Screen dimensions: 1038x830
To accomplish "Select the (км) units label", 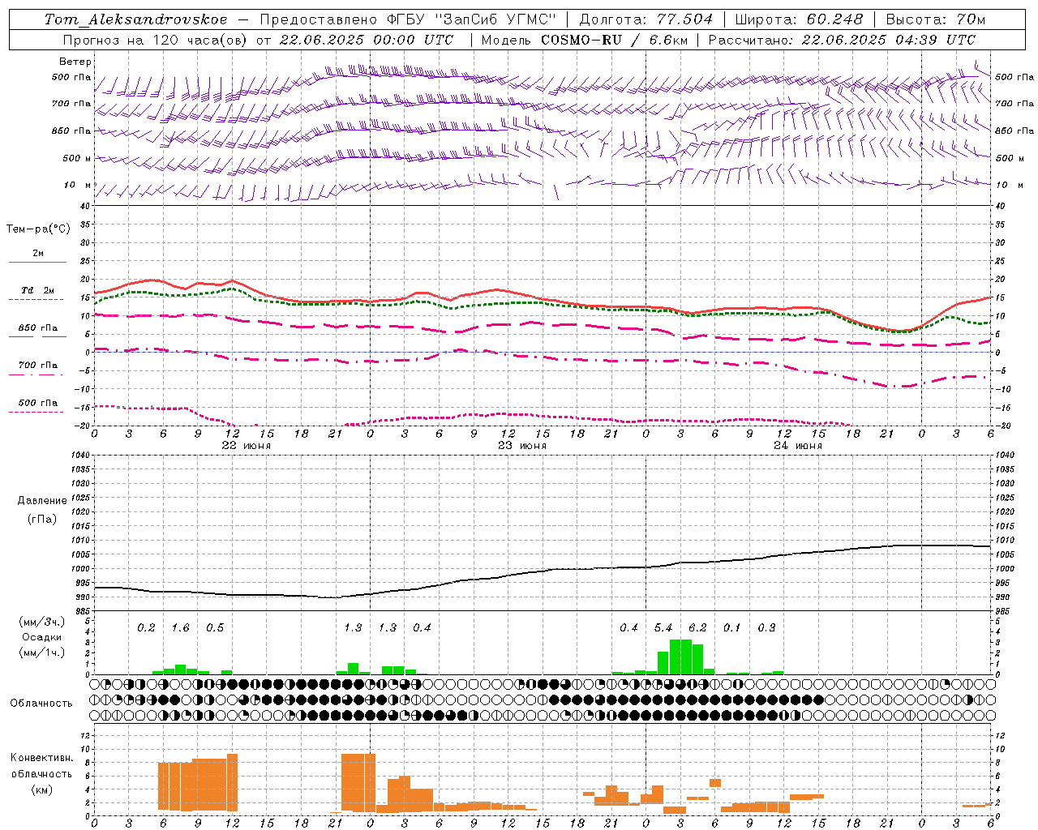I will tap(42, 789).
